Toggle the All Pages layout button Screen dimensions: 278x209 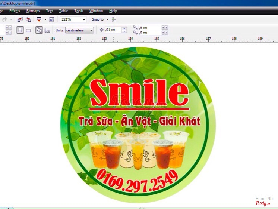tap(39, 30)
